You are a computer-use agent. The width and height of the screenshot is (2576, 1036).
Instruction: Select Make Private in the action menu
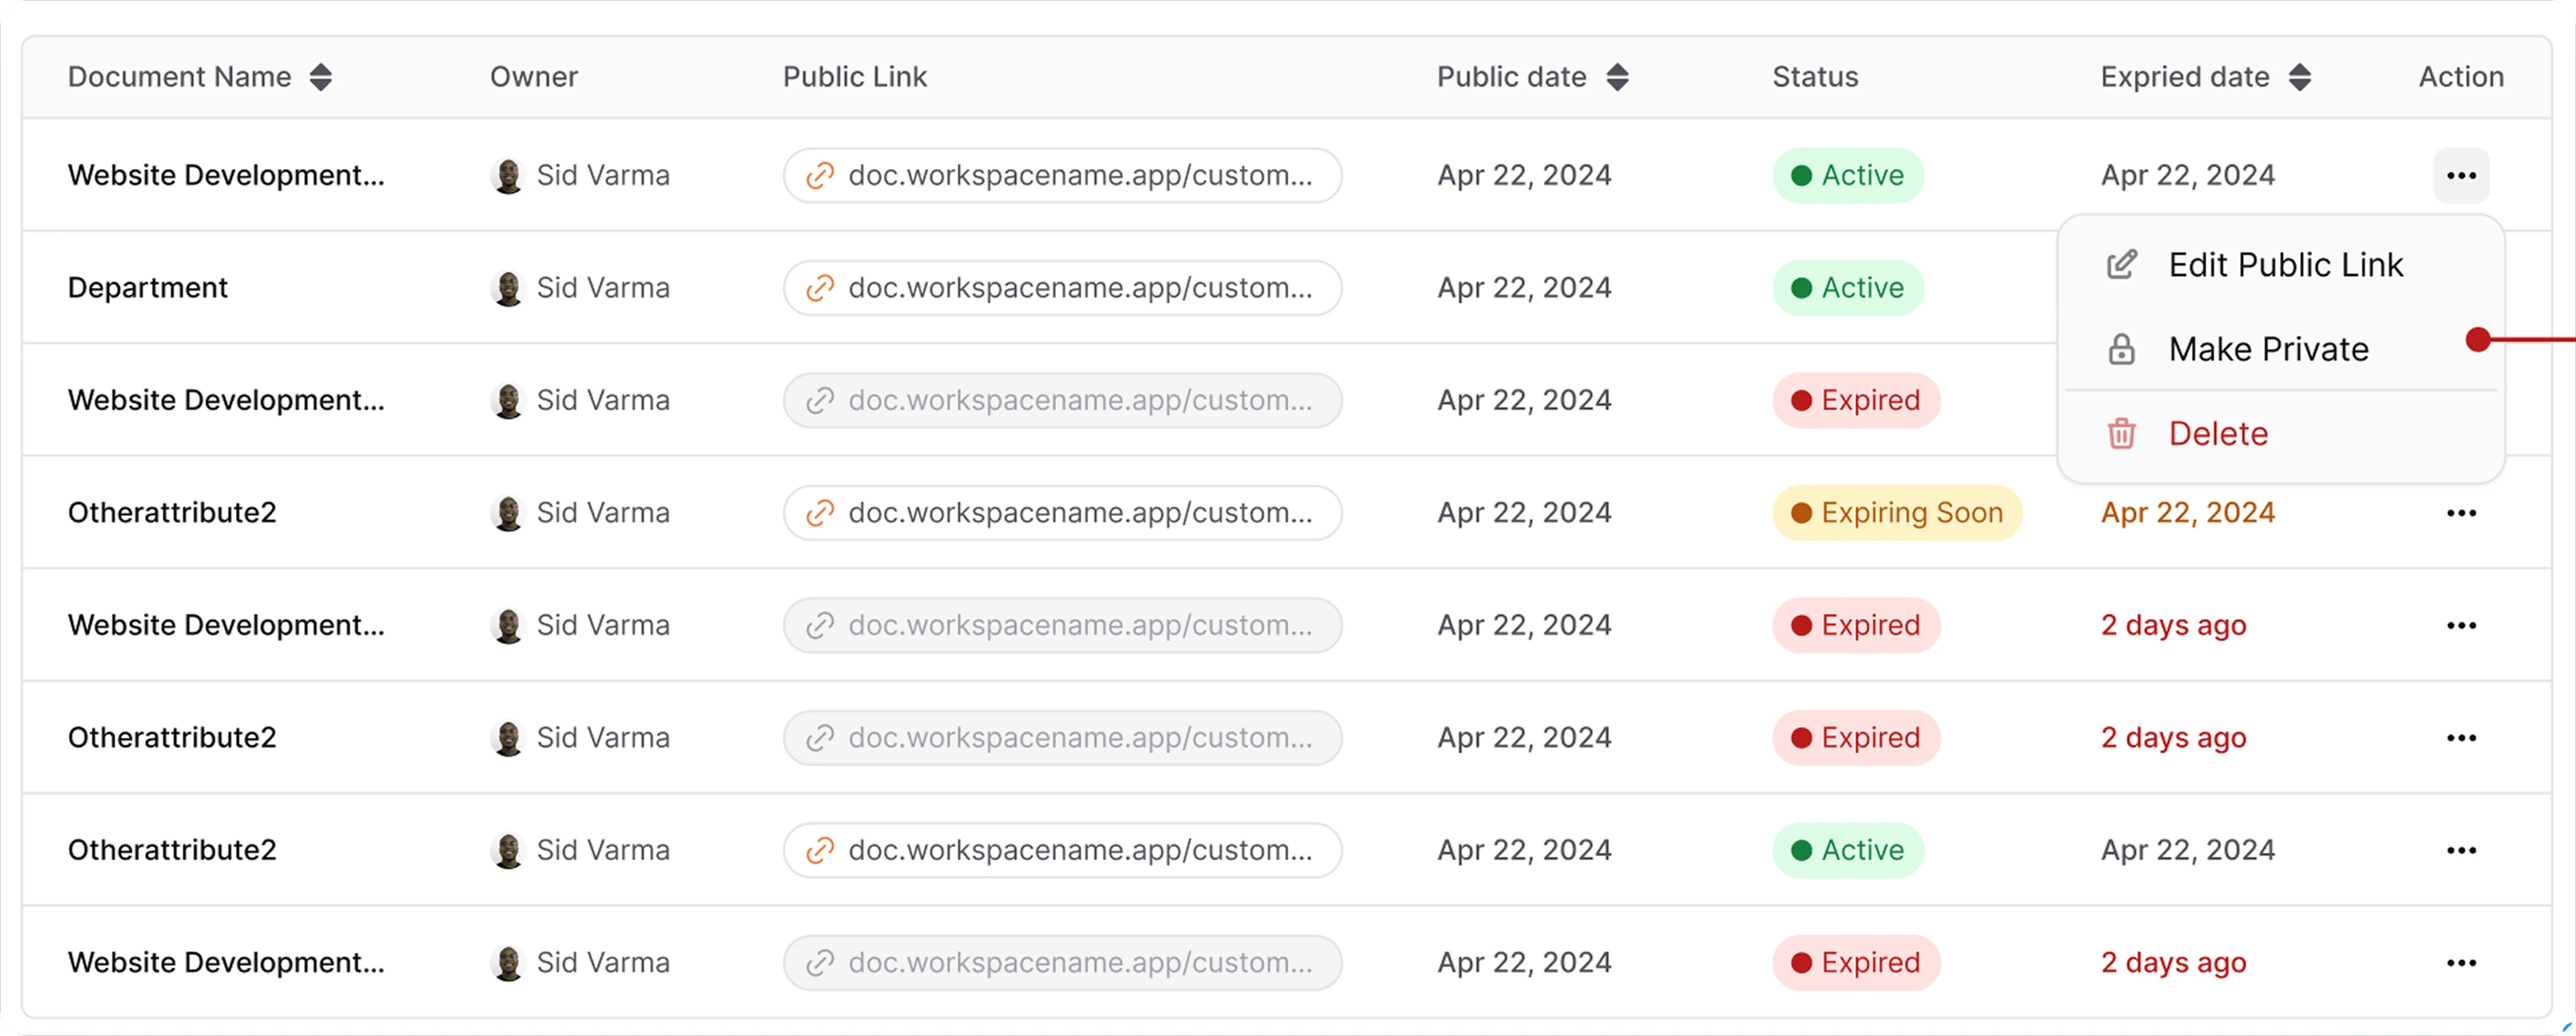pos(2281,348)
